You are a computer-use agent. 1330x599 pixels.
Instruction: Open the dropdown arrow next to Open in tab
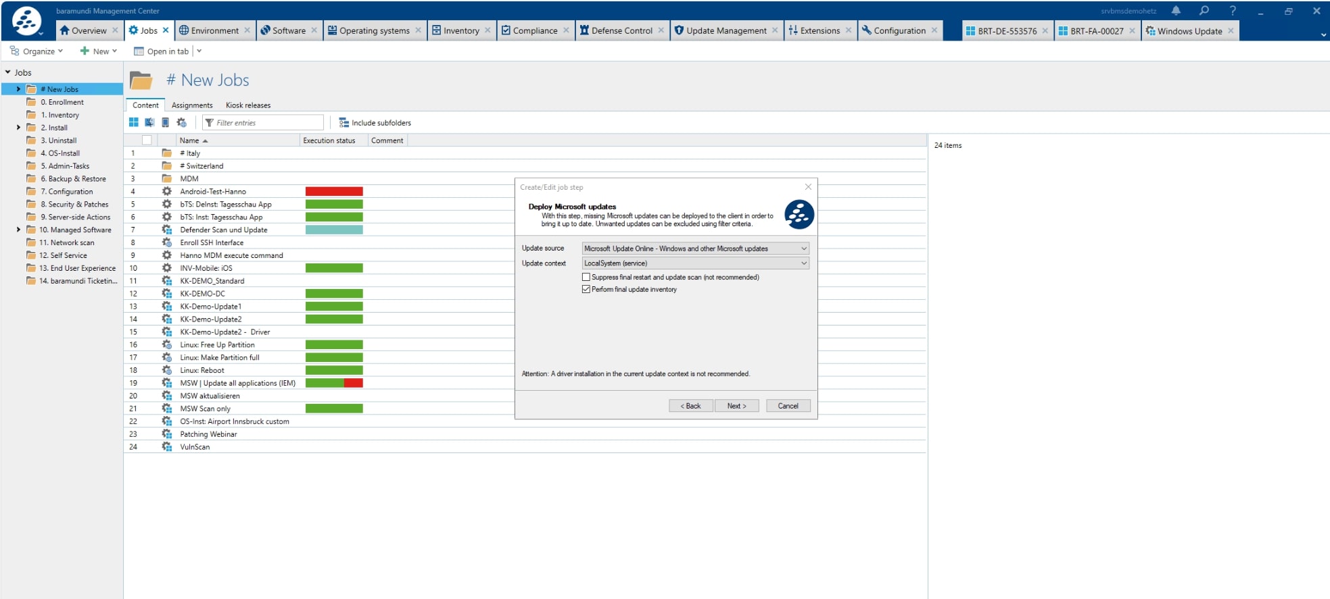199,51
